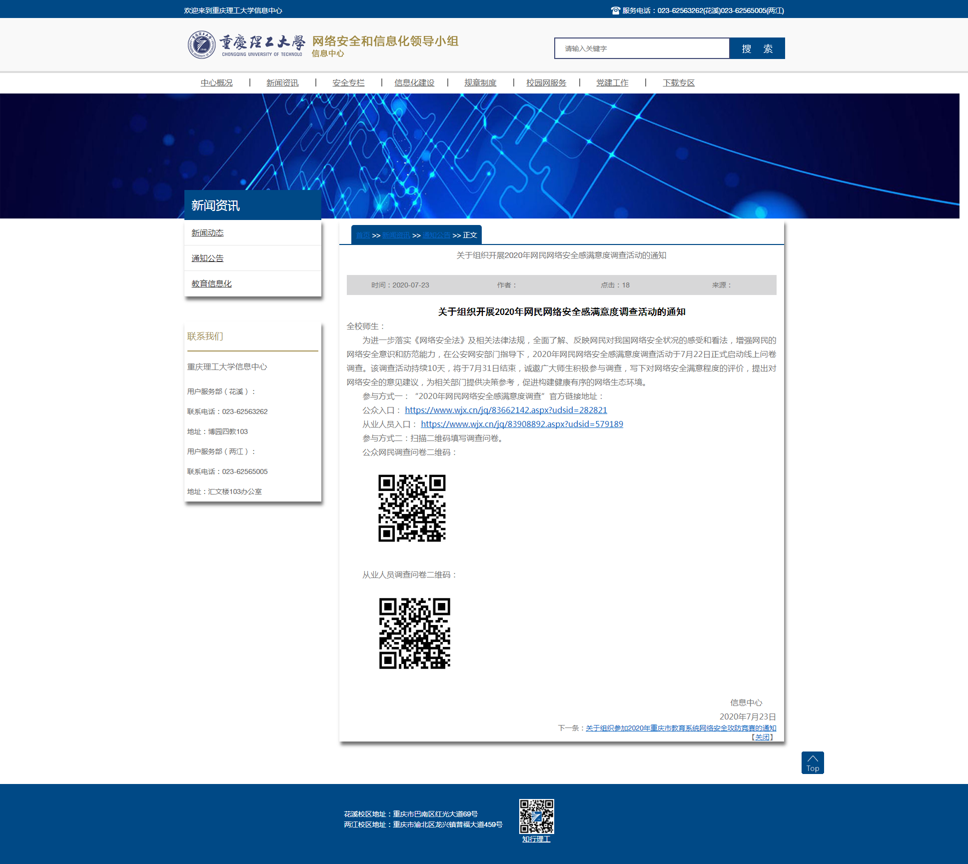Open the 规章制度 navigation item
The image size is (968, 864).
tap(480, 82)
